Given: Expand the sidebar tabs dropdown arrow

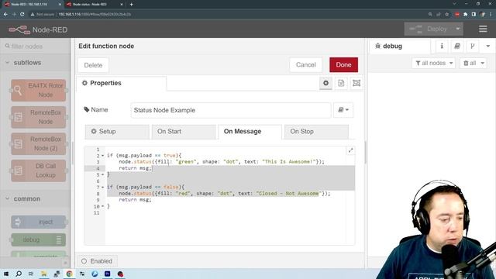Looking at the screenshot, I should 487,46.
